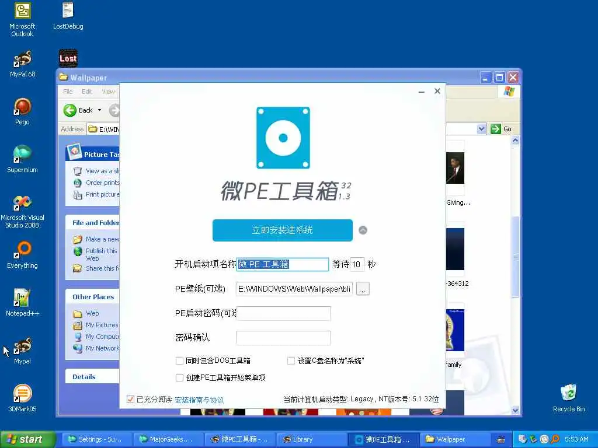This screenshot has height=448, width=598.
Task: Open the Recycle Bin
Action: (569, 398)
